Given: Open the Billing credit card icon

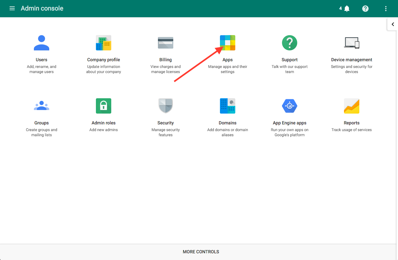Looking at the screenshot, I should click(x=166, y=43).
